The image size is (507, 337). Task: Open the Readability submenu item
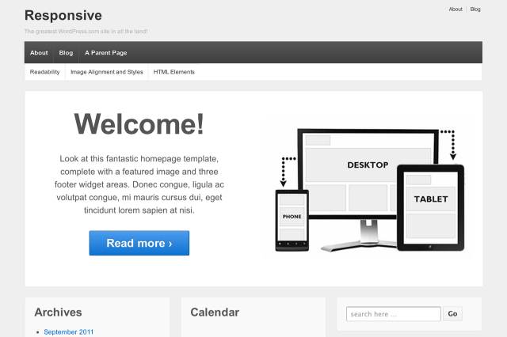coord(44,72)
